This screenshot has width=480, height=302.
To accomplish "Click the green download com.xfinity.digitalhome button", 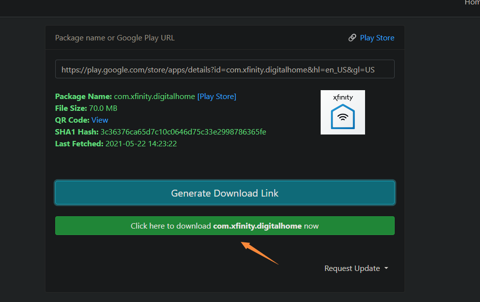I will [224, 226].
